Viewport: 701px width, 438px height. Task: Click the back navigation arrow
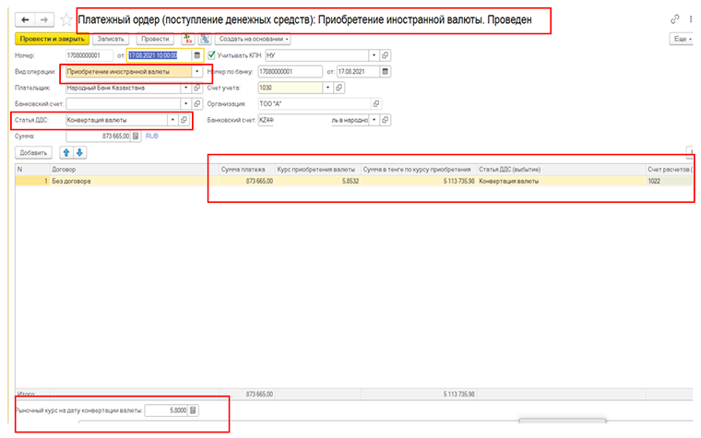pyautogui.click(x=24, y=19)
